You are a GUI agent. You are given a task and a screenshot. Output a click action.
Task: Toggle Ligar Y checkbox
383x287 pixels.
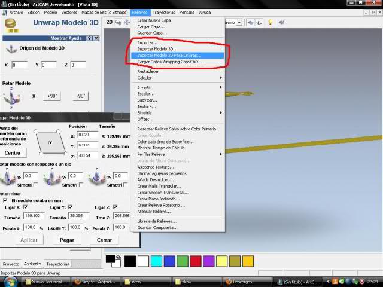pyautogui.click(x=71, y=207)
